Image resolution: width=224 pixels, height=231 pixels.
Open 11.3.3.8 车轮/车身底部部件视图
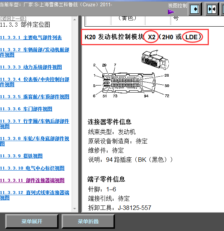[34, 141]
